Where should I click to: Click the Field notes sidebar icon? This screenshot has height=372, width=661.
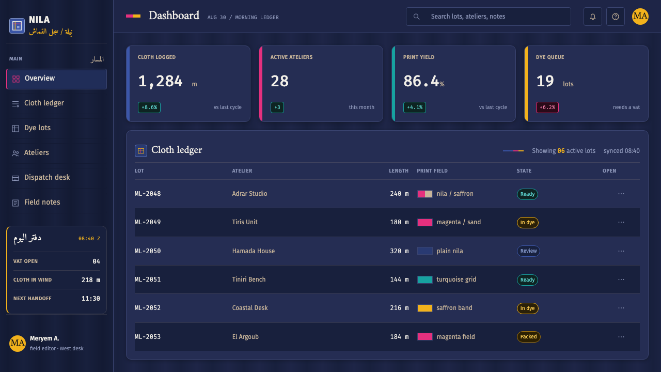click(15, 203)
